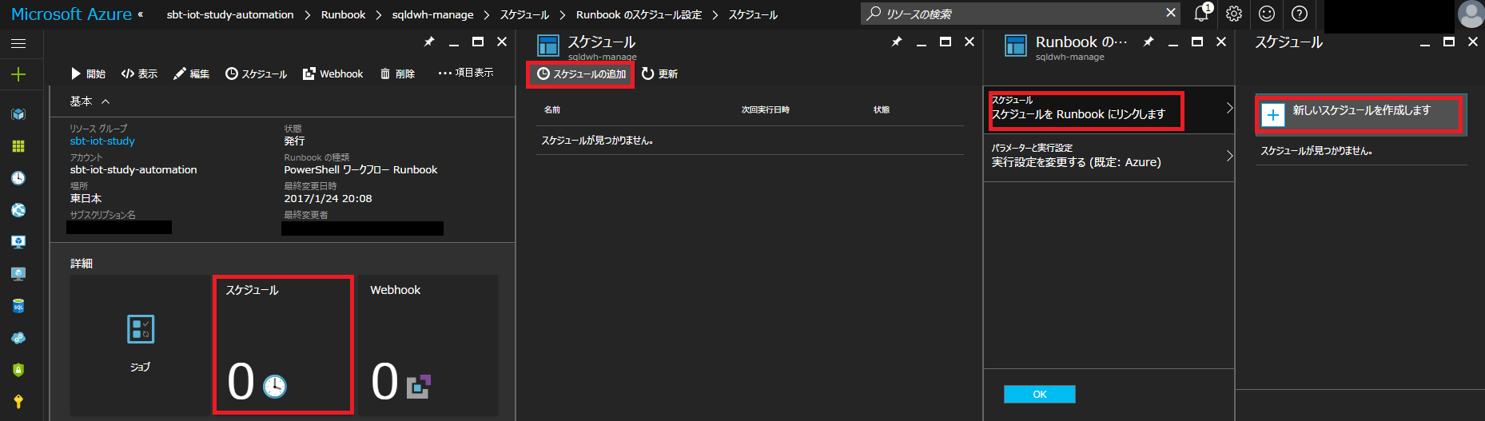Click the OK button

(1039, 394)
